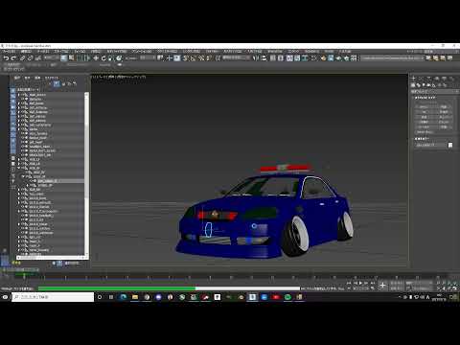Toggle the Scene Explorer button in toolbar
Image resolution: width=460 pixels, height=345 pixels.
272,58
